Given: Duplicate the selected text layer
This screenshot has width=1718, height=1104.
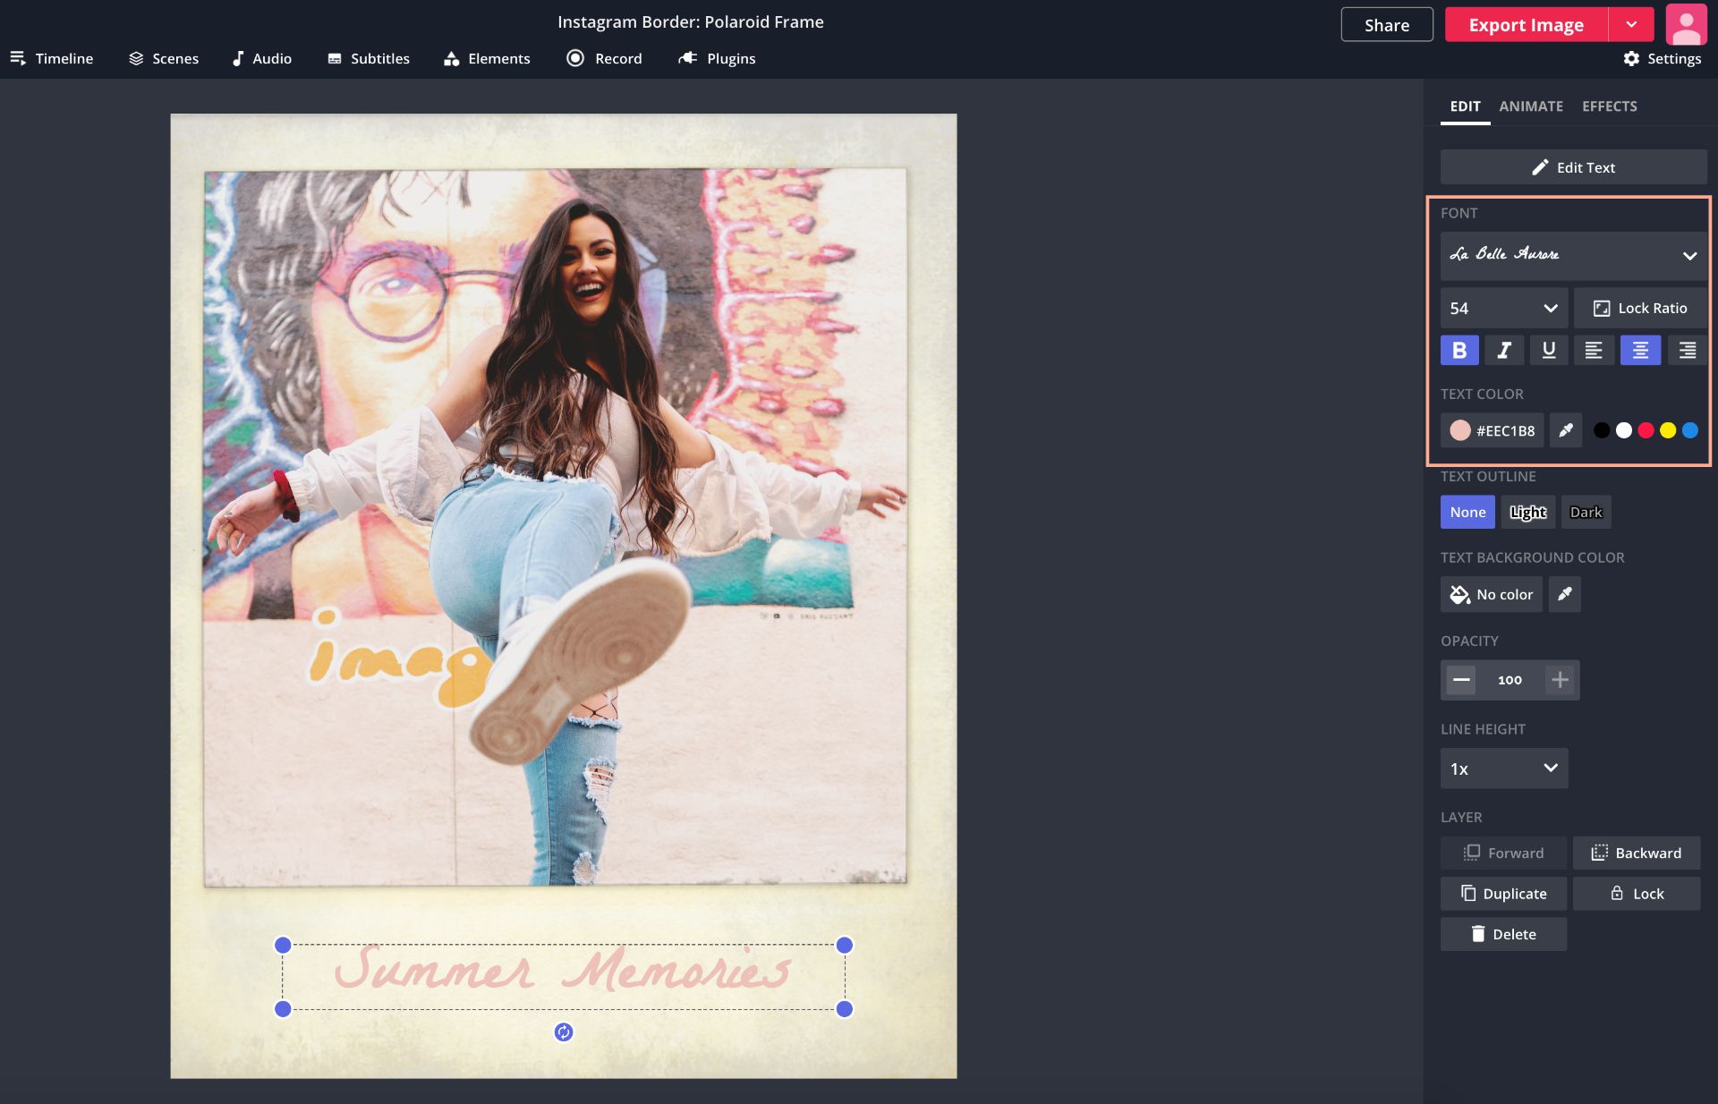Looking at the screenshot, I should tap(1503, 894).
